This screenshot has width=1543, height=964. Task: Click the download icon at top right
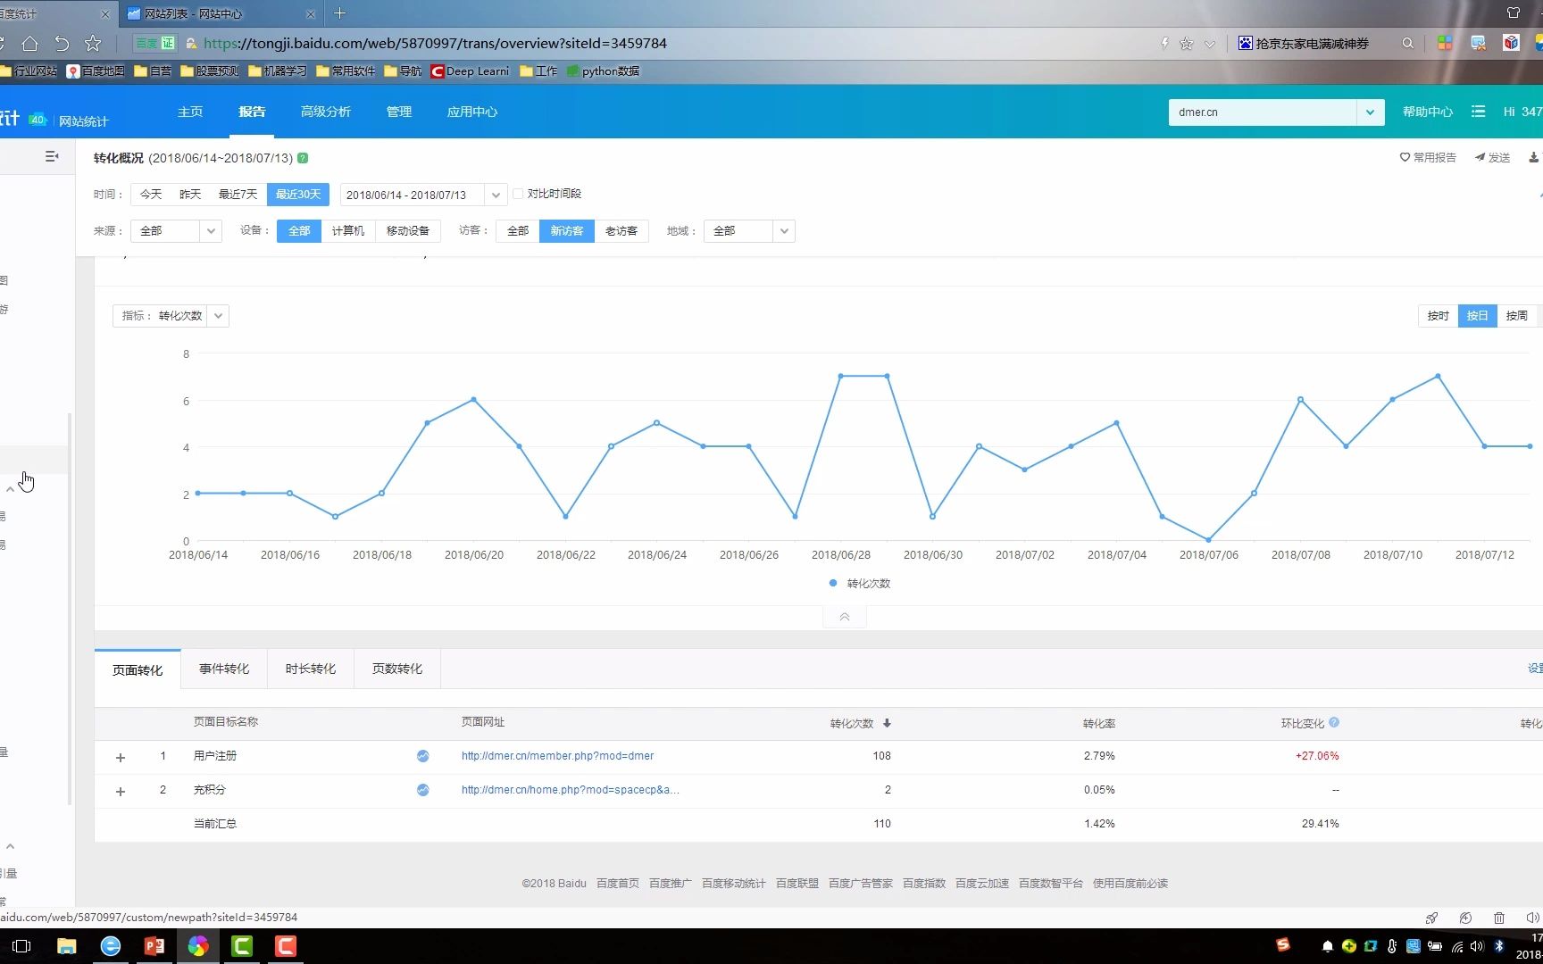(1534, 157)
